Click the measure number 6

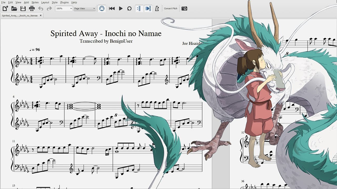pyautogui.click(x=13, y=97)
